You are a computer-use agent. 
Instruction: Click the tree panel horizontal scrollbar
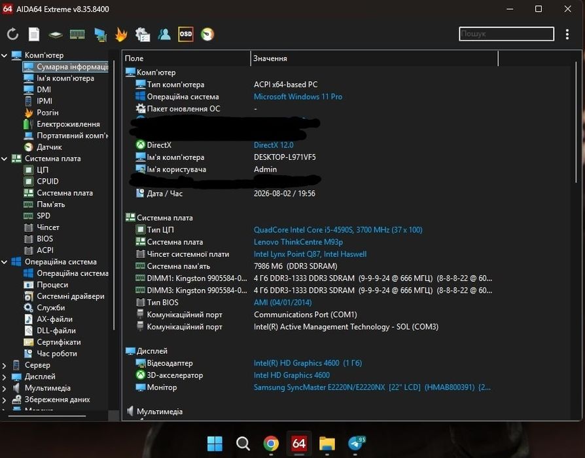click(47, 415)
